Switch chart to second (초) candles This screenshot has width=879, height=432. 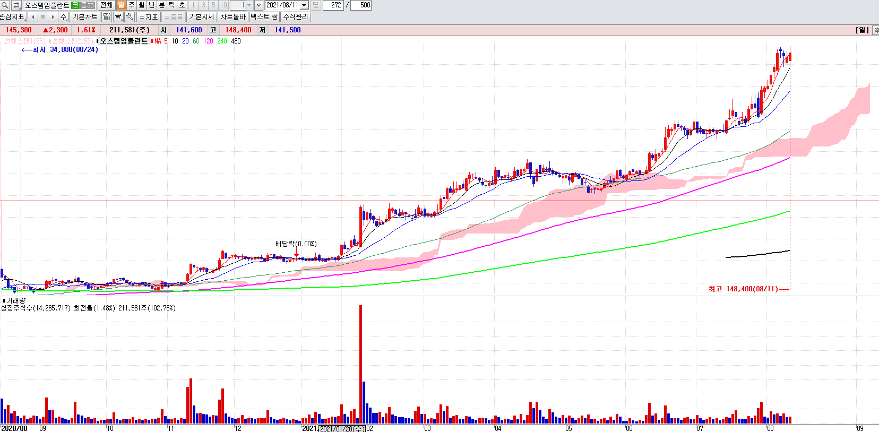182,5
